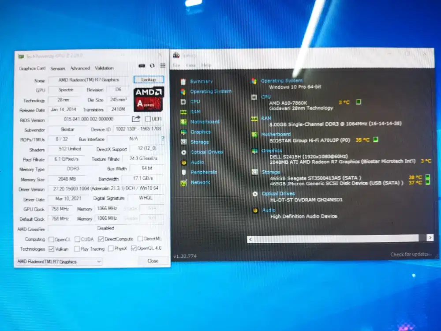The height and width of the screenshot is (331, 441).
Task: Toggle the Vulkan checkbox
Action: (x=51, y=249)
